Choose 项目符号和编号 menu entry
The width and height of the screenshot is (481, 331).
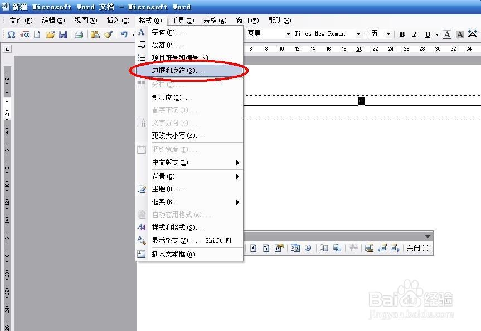(190, 57)
